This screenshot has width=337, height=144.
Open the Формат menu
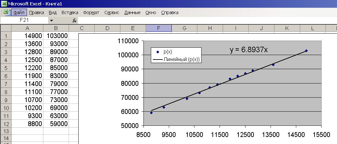(x=91, y=12)
